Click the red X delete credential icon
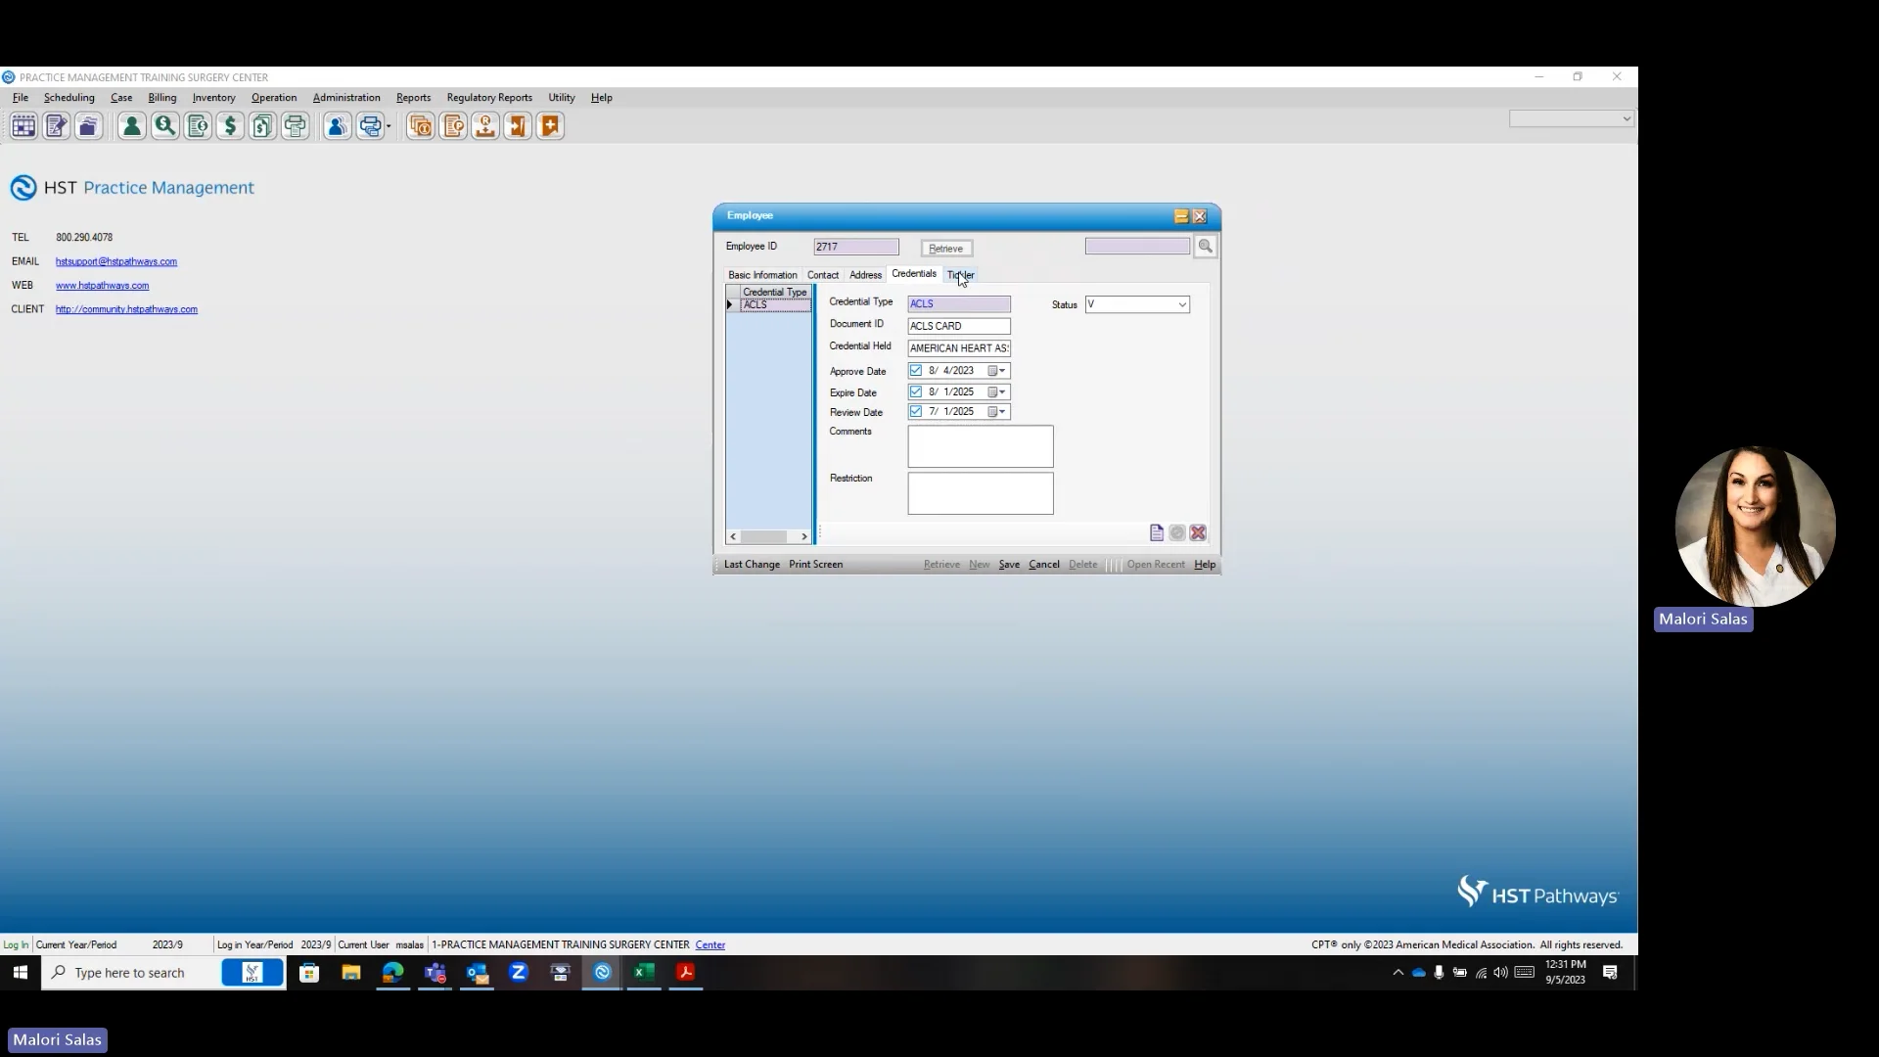The image size is (1879, 1057). pos(1198,533)
